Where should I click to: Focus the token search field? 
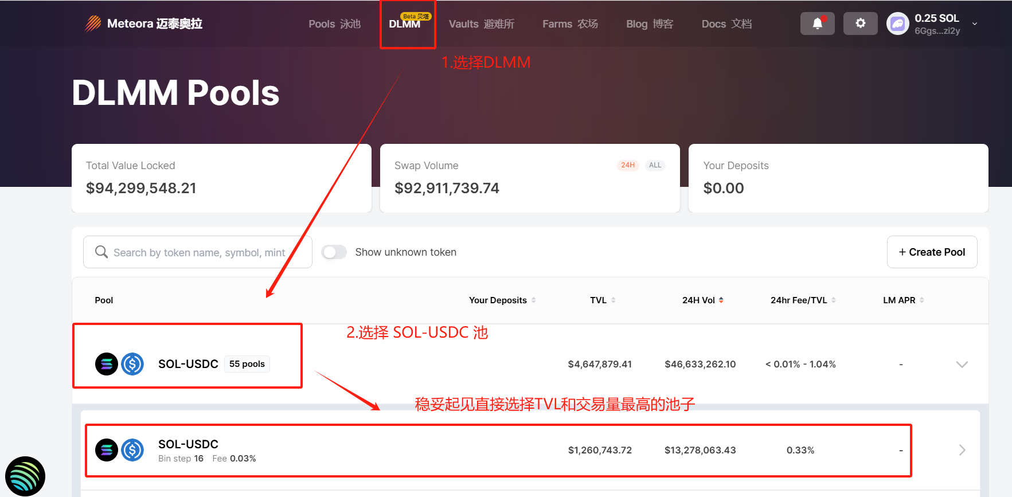pyautogui.click(x=198, y=252)
